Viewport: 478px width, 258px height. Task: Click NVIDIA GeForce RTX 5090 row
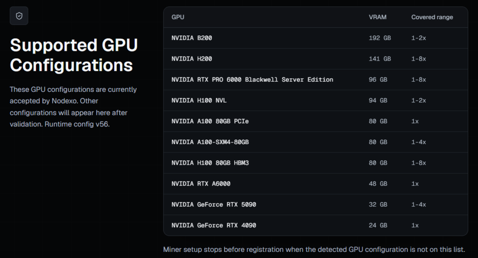pos(316,204)
